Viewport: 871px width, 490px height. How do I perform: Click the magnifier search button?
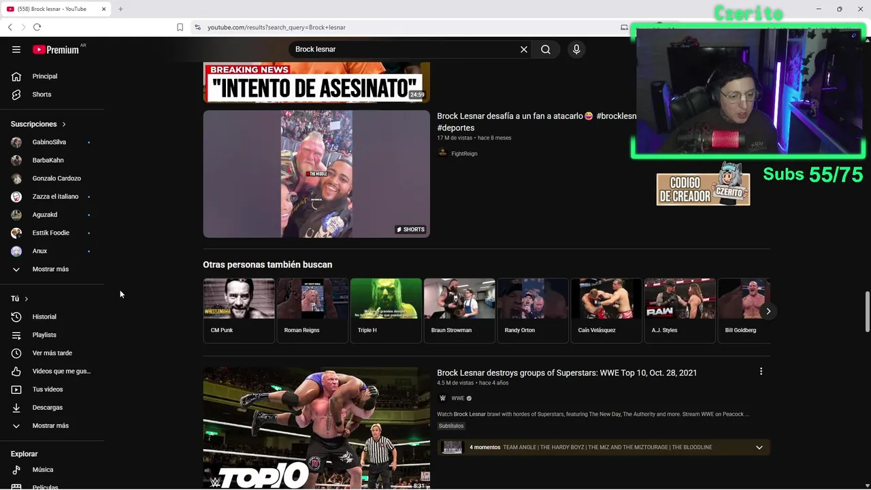(x=546, y=49)
